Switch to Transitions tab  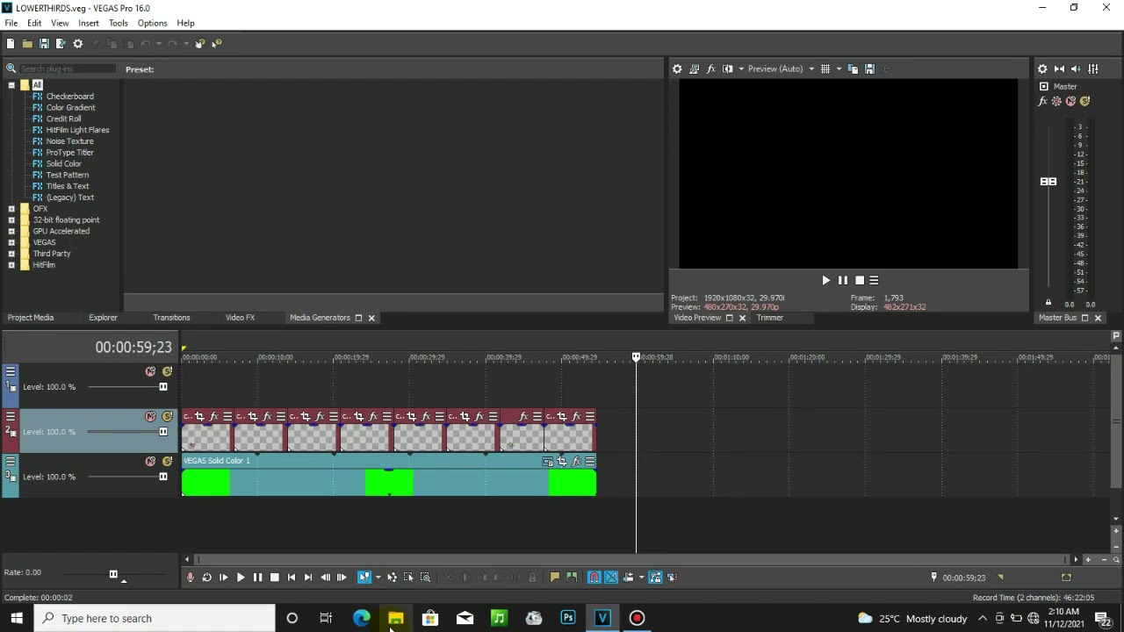pyautogui.click(x=171, y=318)
